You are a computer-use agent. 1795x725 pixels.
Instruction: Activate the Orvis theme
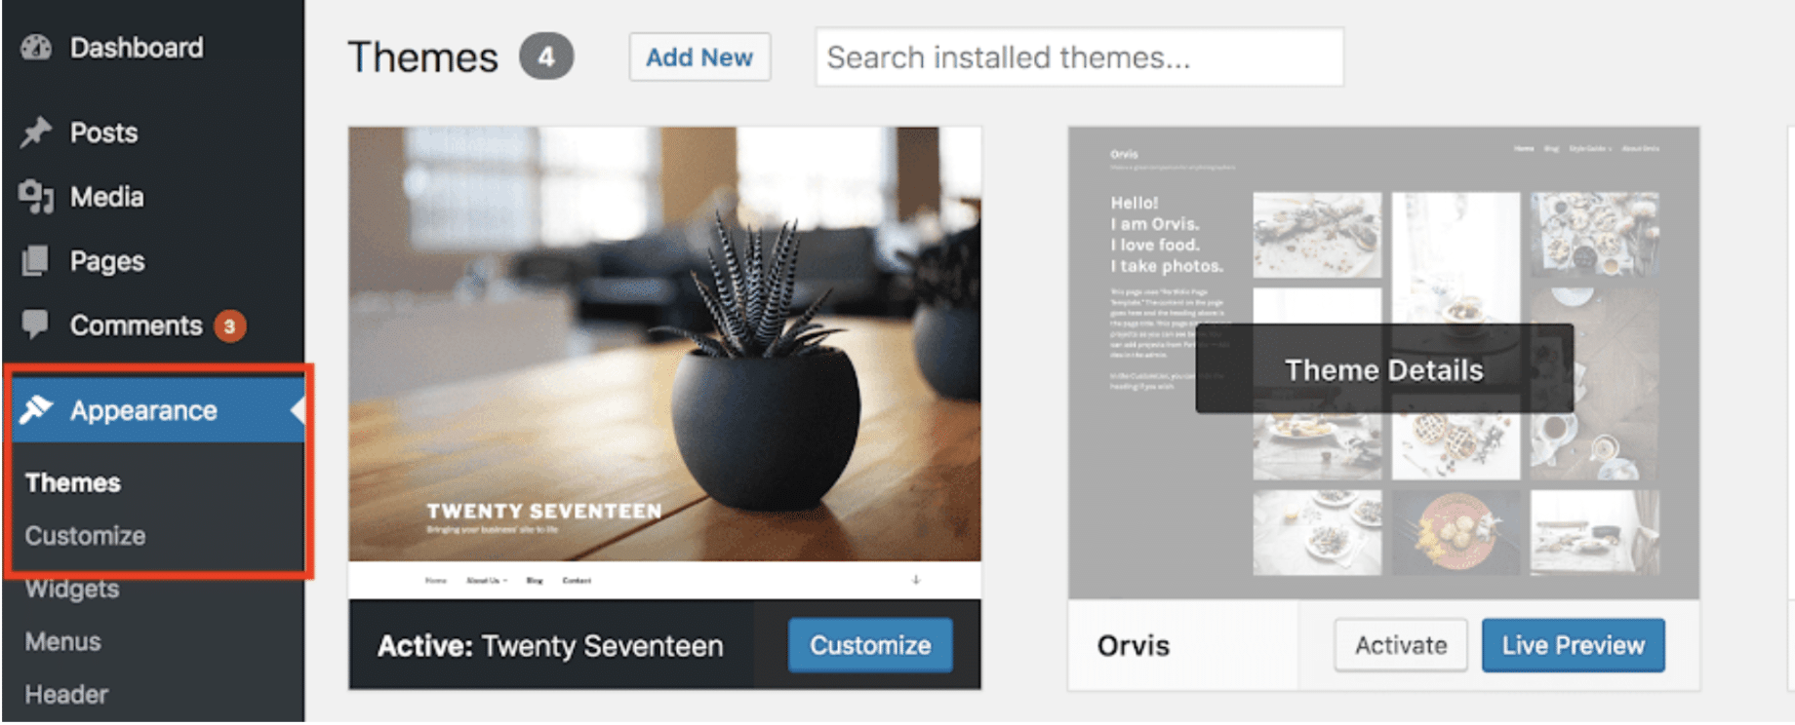click(x=1400, y=645)
